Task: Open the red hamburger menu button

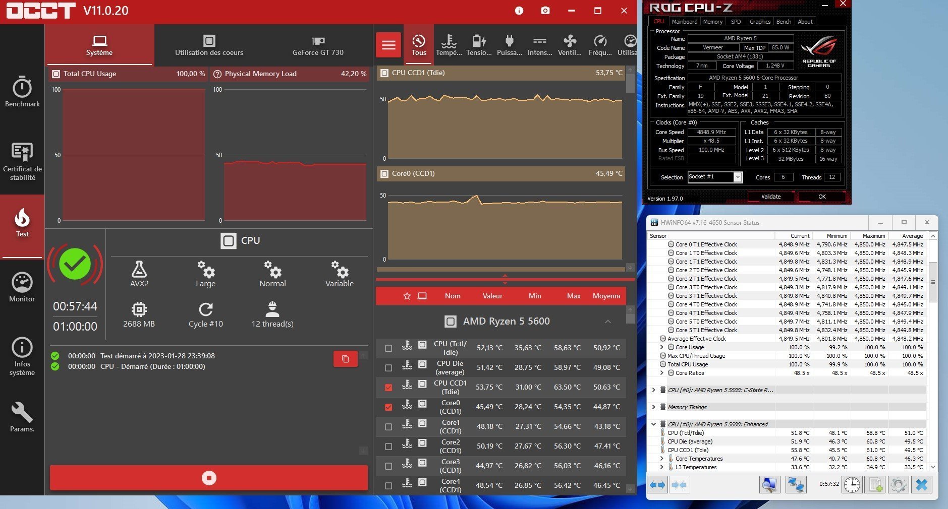Action: click(388, 45)
